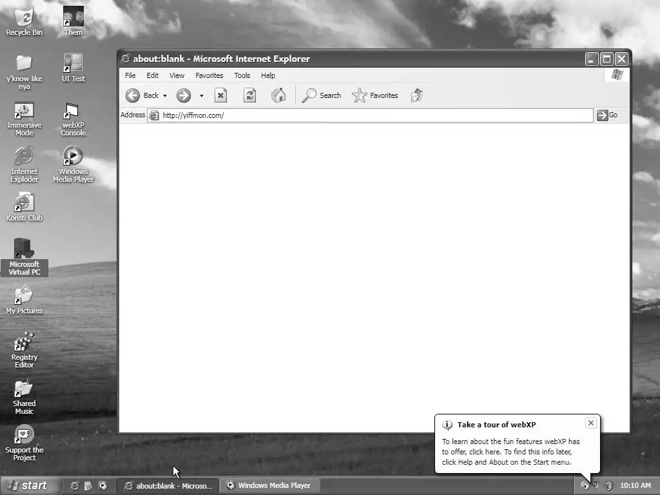660x495 pixels.
Task: Select the Microsoft Virtual PC icon
Action: (24, 257)
